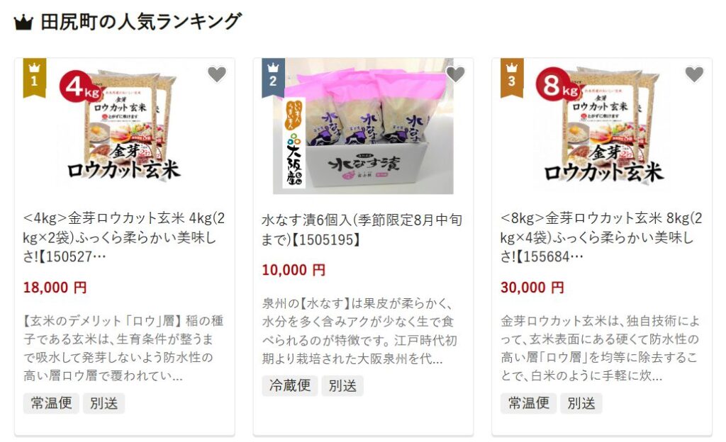Image resolution: width=726 pixels, height=442 pixels.
Task: Select 別送 tag on third card
Action: coord(581,403)
